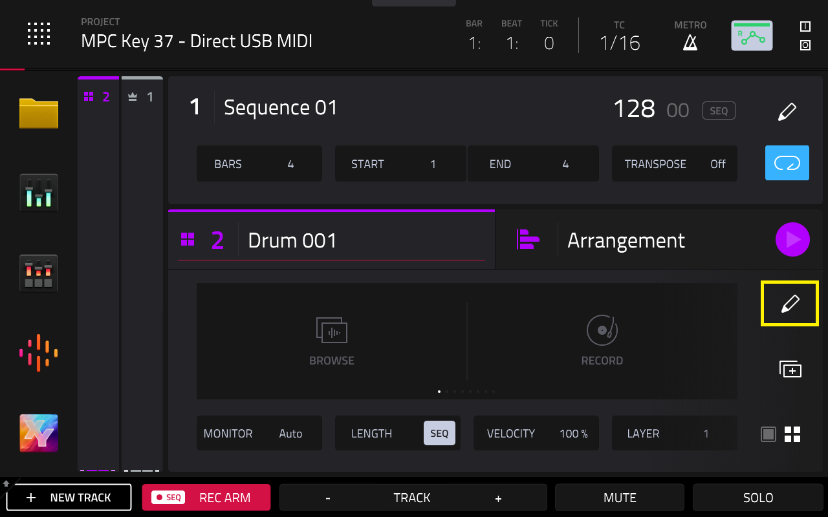
Task: Open the MONITOR Auto dropdown
Action: click(259, 433)
